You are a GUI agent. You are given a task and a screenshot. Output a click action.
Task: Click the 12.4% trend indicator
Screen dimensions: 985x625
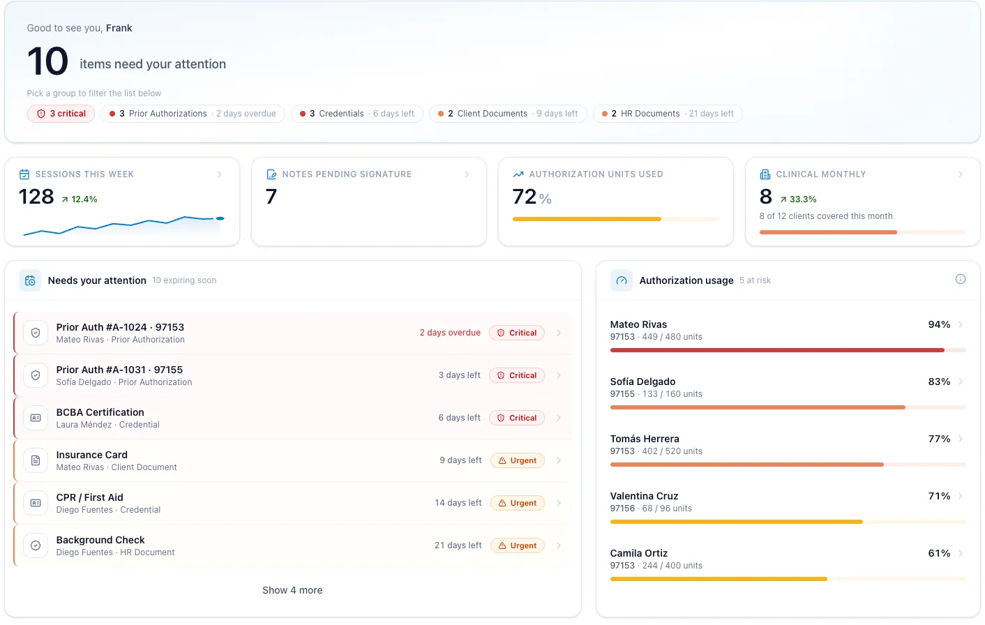[x=80, y=199]
